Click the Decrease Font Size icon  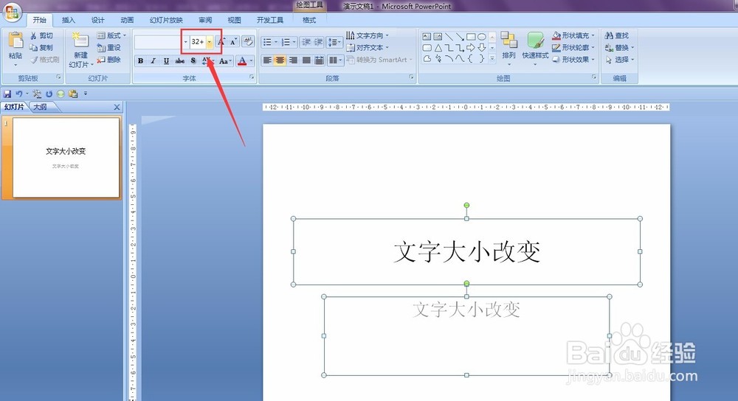tap(234, 42)
